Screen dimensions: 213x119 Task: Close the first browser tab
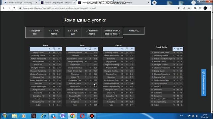click(x=37, y=3)
